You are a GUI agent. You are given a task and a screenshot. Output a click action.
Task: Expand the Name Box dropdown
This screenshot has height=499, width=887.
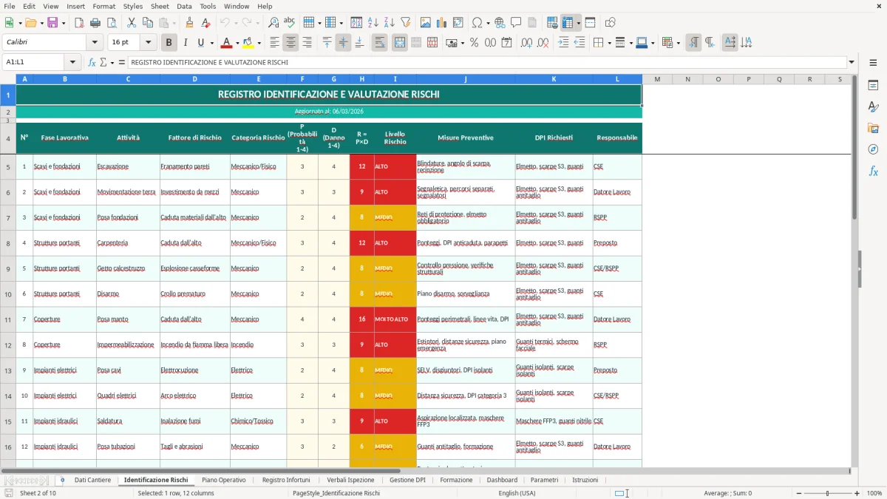[x=72, y=62]
